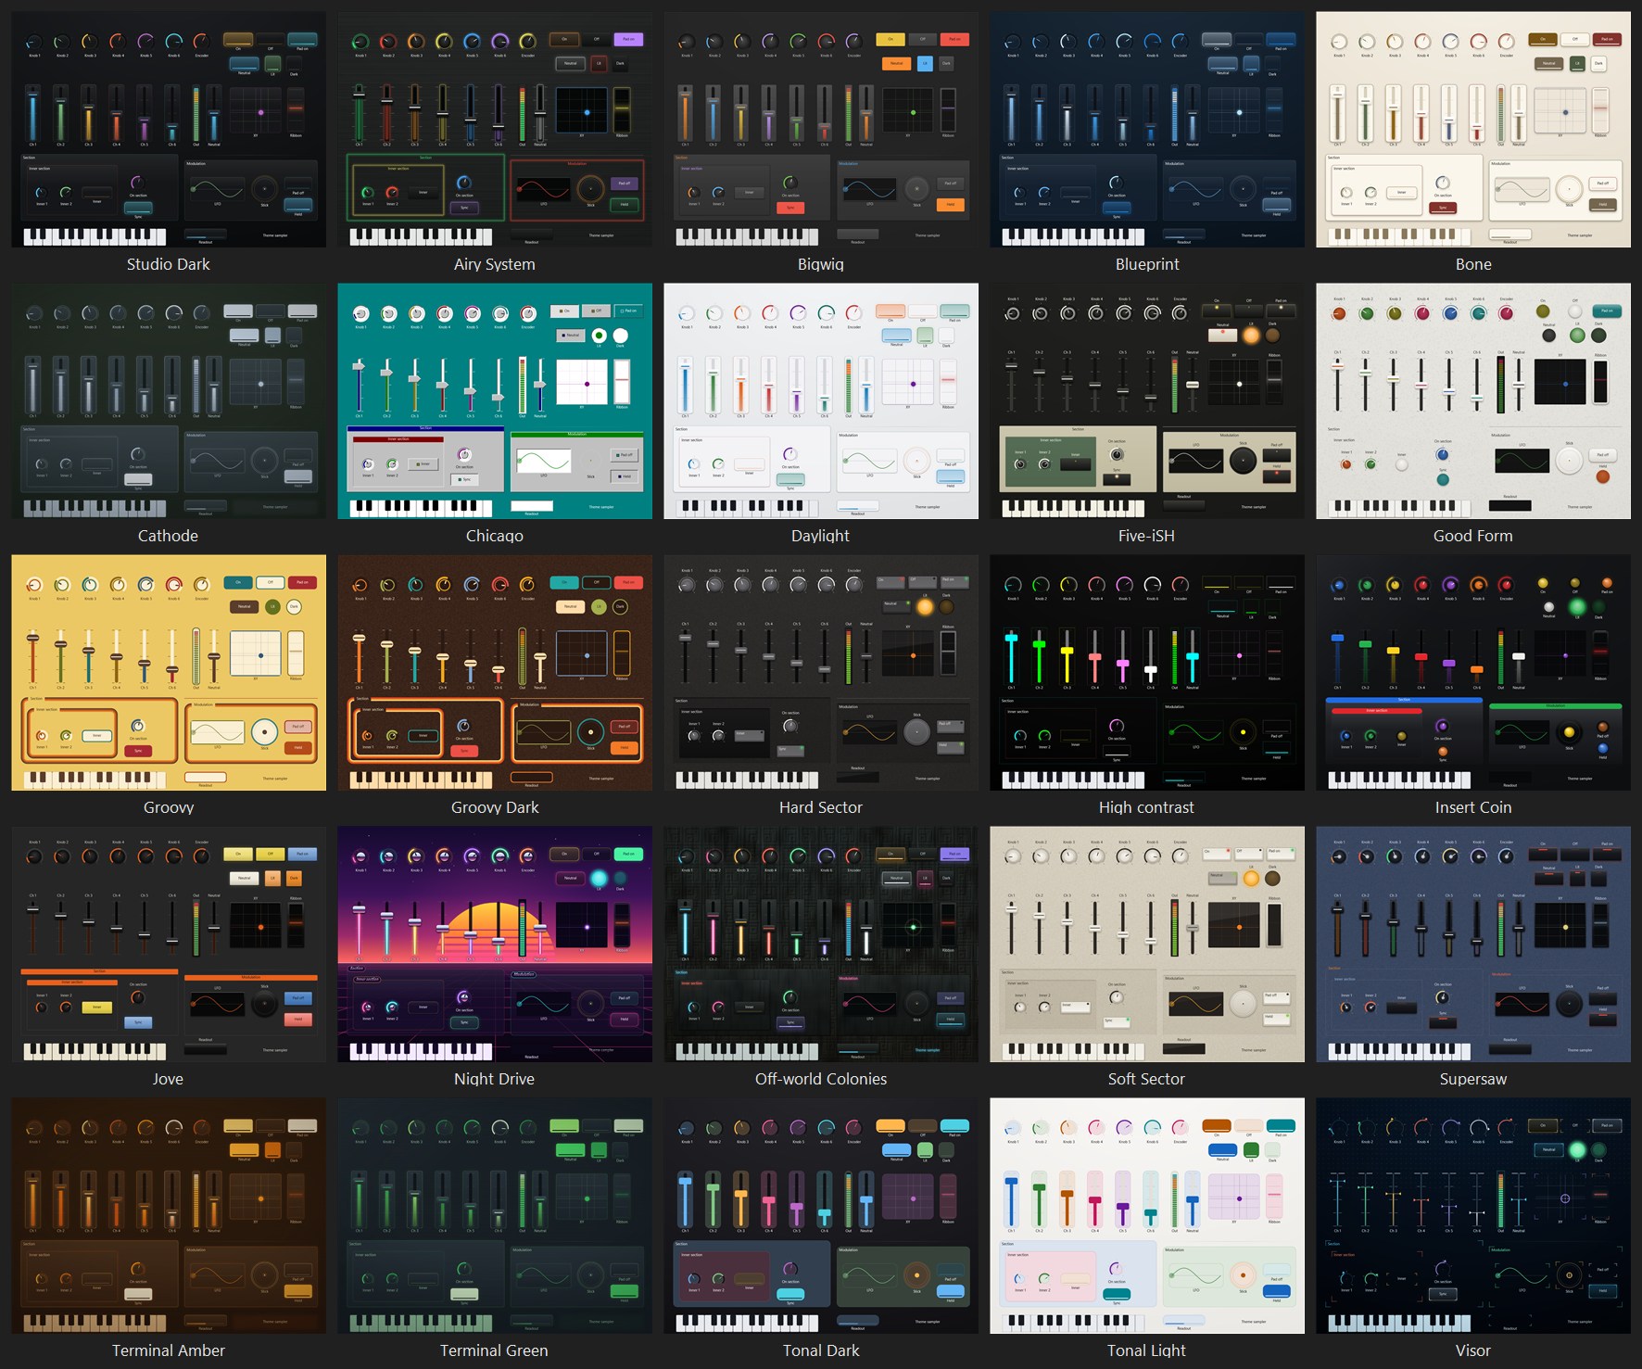Click the "Groovy Dark" caption label
Image resolution: width=1642 pixels, height=1369 pixels.
(x=495, y=807)
